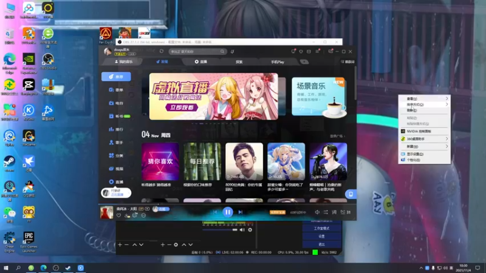486x273 pixels.
Task: Adjust the OBS mixer volume slider
Action: pos(220,230)
